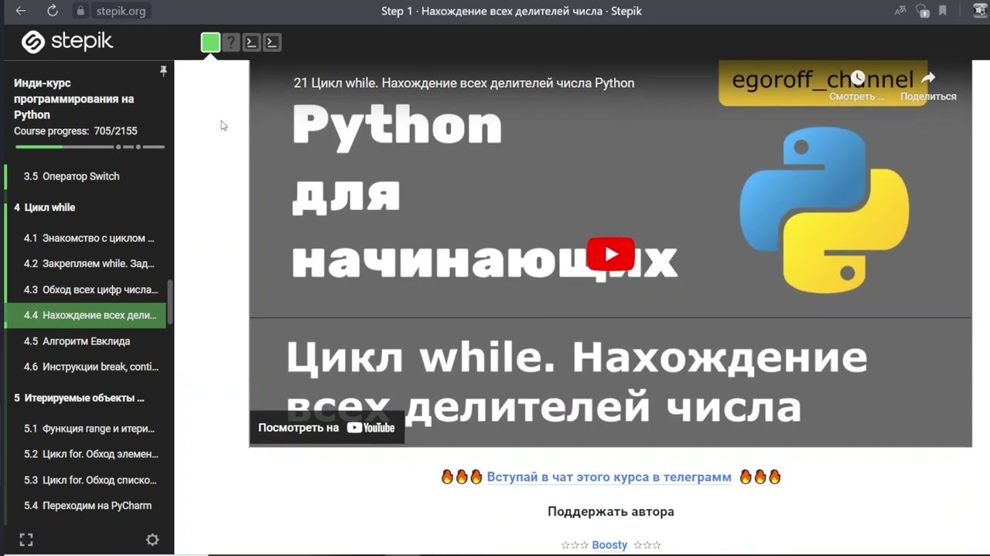
Task: Click the course progress bar
Action: click(90, 147)
